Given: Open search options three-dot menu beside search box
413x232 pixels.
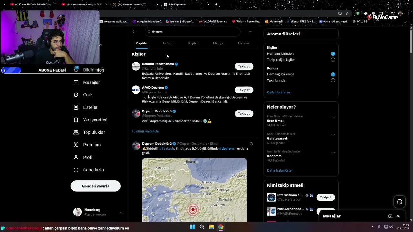Looking at the screenshot, I should (x=250, y=32).
